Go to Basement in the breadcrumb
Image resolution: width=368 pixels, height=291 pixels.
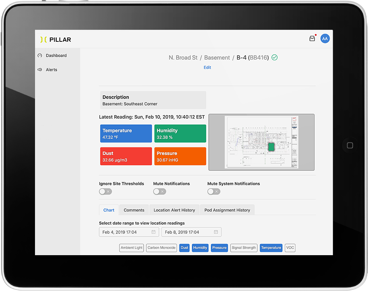click(x=217, y=58)
